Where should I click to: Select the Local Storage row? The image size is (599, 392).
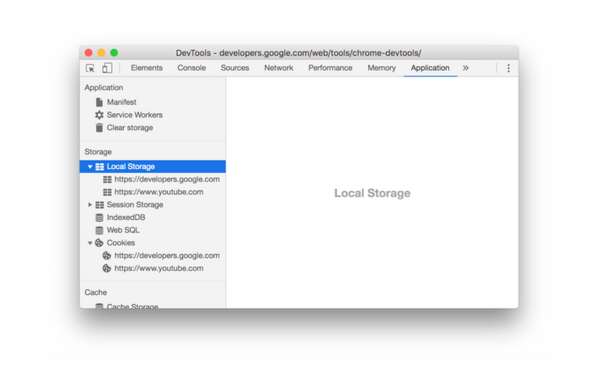tap(152, 167)
